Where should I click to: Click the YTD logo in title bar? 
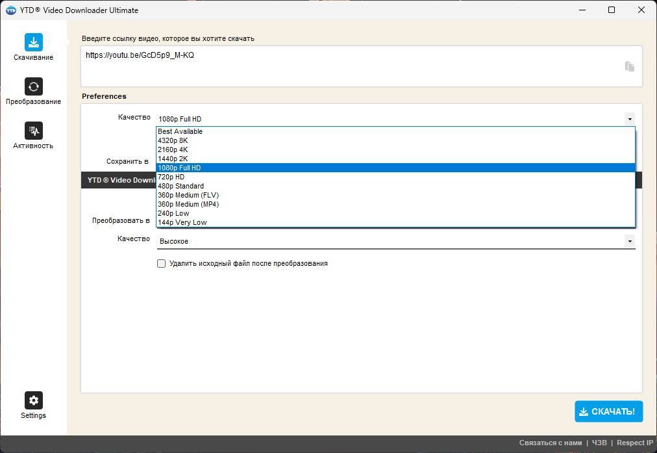(11, 10)
